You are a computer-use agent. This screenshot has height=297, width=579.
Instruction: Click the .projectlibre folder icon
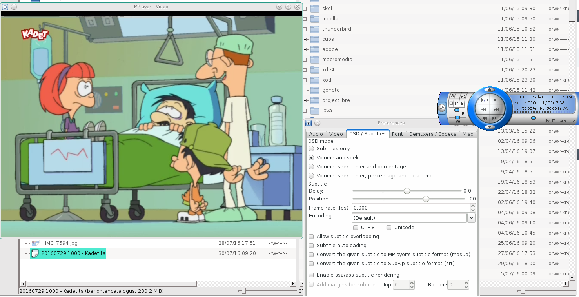pyautogui.click(x=315, y=100)
